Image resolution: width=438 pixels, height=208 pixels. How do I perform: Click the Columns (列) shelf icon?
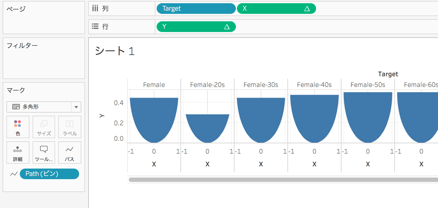(x=95, y=8)
